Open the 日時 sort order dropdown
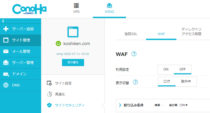 [x=184, y=105]
